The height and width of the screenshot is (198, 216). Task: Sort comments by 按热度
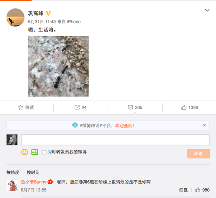tap(13, 172)
